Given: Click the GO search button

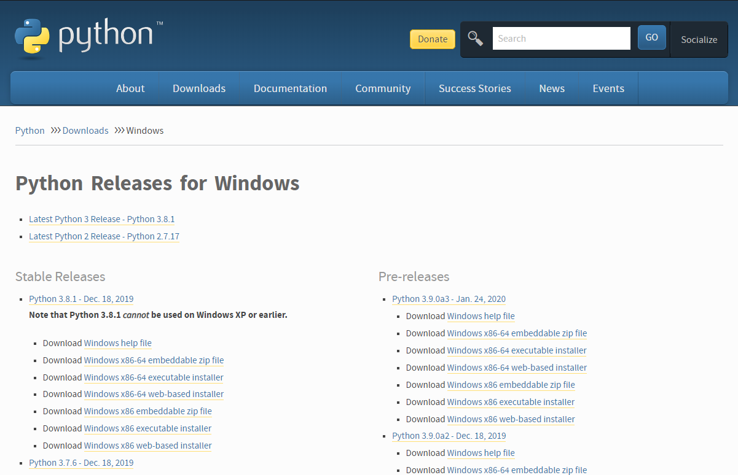Looking at the screenshot, I should coord(652,37).
